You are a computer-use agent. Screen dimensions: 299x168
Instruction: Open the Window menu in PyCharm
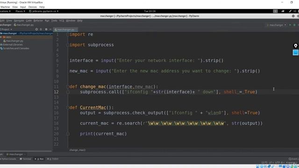click(71, 21)
